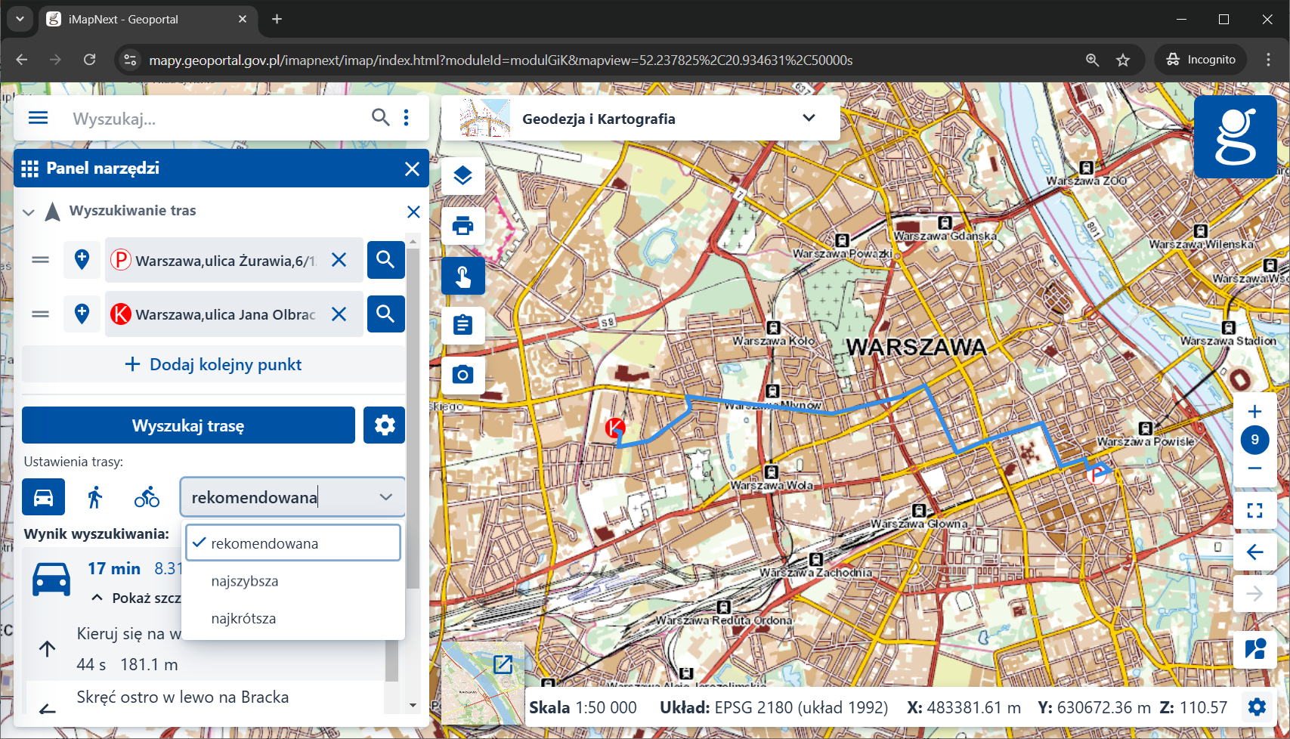This screenshot has height=739, width=1290.
Task: Click Dodaj kolejny punkt
Action: click(x=213, y=364)
